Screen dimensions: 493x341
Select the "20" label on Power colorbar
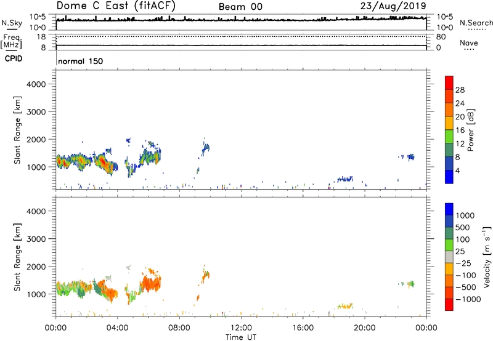tap(460, 117)
